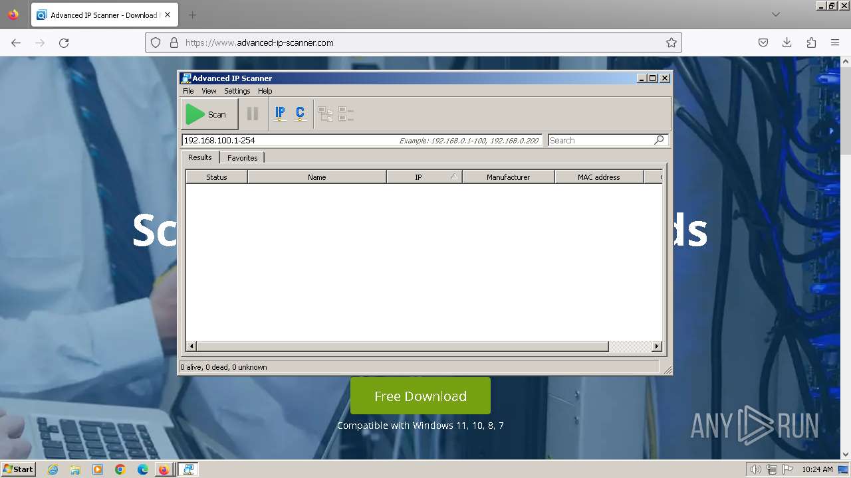851x478 pixels.
Task: Click the padlock site info icon
Action: pyautogui.click(x=174, y=42)
